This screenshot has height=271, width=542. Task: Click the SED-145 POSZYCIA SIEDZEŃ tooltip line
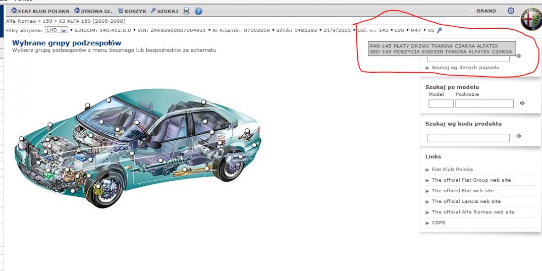coord(441,52)
